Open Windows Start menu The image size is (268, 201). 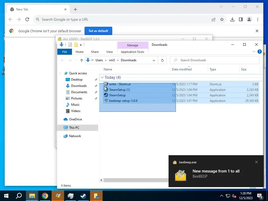(x=6, y=196)
